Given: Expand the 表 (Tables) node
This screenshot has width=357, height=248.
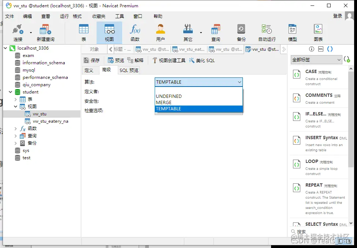Looking at the screenshot, I should [x=15, y=99].
